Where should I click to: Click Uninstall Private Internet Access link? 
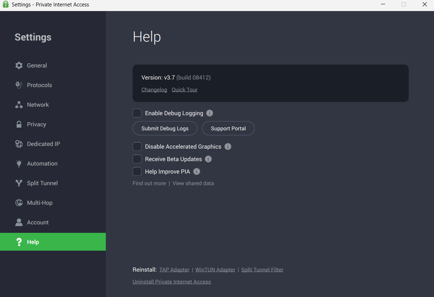[171, 282]
